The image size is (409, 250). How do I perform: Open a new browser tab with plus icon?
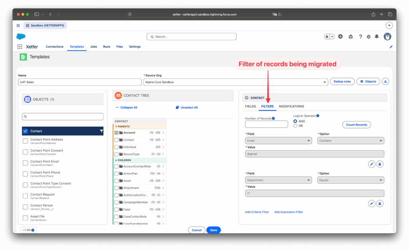tap(381, 14)
